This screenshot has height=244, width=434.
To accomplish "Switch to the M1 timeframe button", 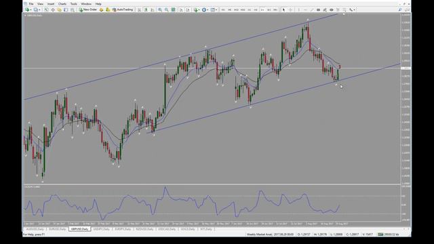I will 223,9.
